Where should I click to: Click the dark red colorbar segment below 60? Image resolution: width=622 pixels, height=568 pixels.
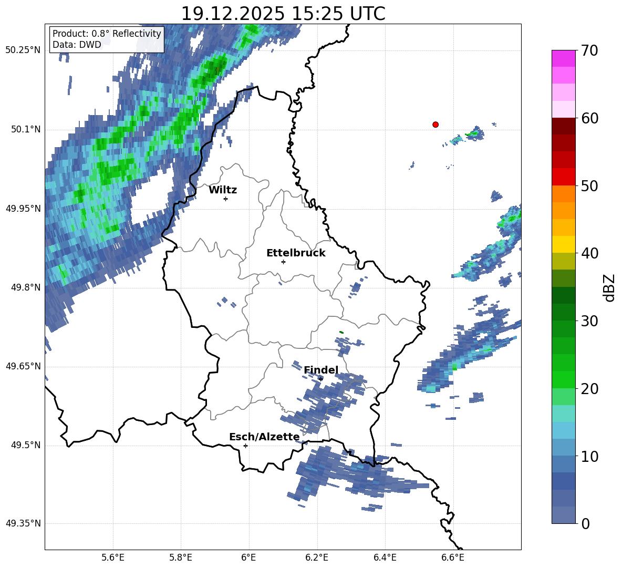point(563,126)
